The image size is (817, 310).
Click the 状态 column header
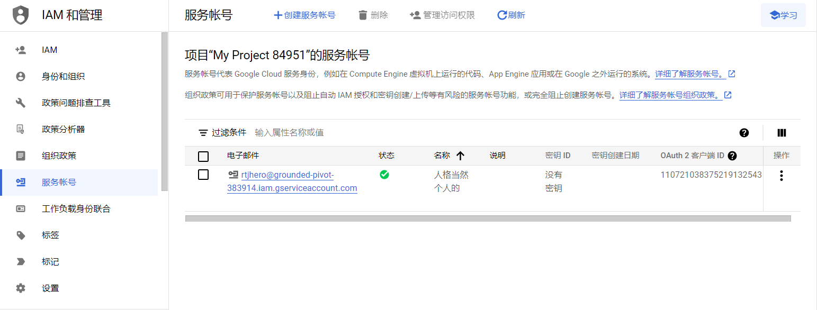[x=387, y=156]
